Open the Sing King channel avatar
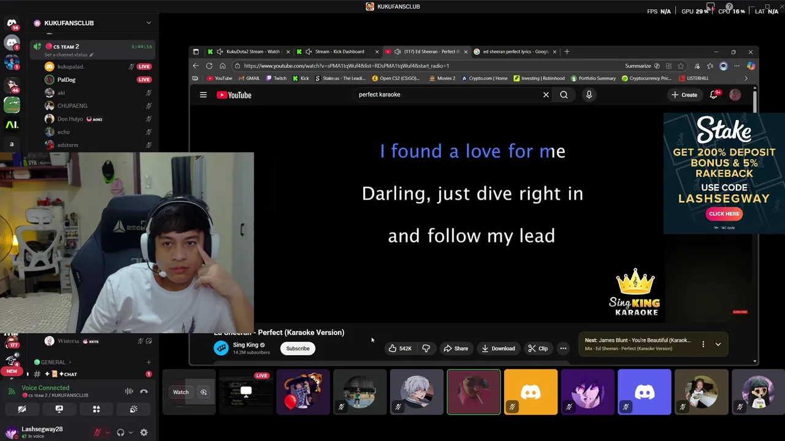Viewport: 785px width, 441px height. tap(221, 348)
